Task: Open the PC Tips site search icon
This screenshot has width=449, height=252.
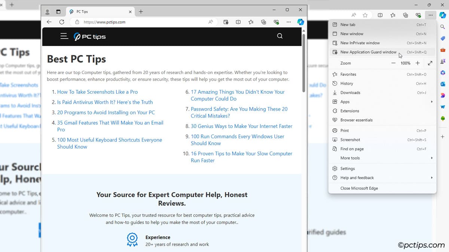Action: click(x=280, y=36)
